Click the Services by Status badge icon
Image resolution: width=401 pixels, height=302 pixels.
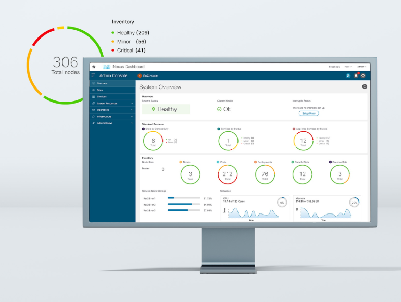coord(219,129)
